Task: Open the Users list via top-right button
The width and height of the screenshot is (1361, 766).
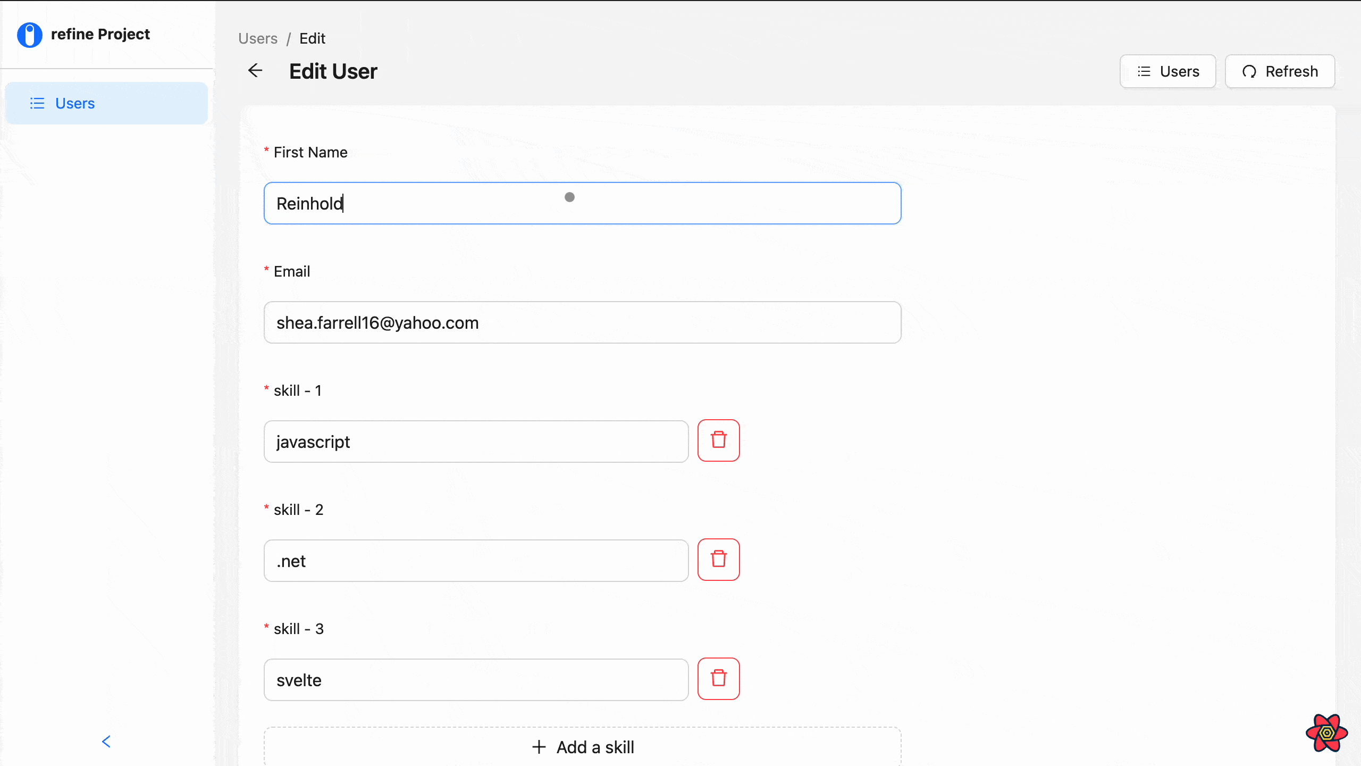Action: click(1167, 71)
